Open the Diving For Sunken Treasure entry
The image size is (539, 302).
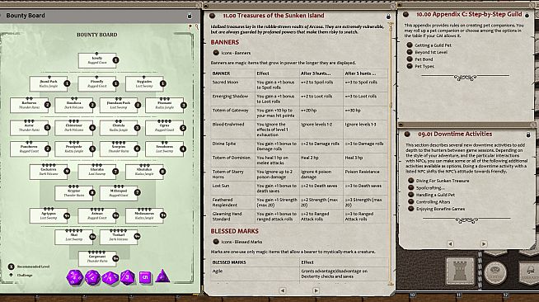(443, 181)
